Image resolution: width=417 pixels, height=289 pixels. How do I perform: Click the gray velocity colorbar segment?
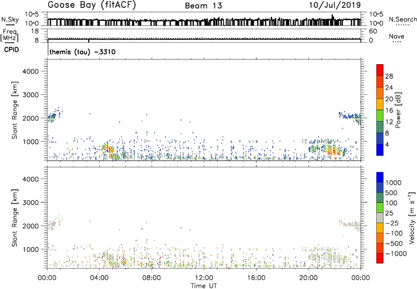coord(380,218)
